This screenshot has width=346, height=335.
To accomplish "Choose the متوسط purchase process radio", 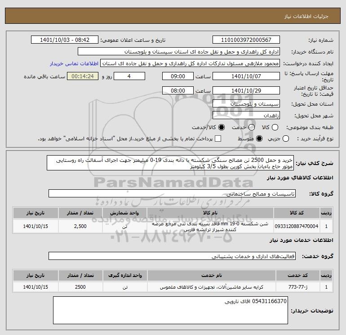I will click(259, 138).
